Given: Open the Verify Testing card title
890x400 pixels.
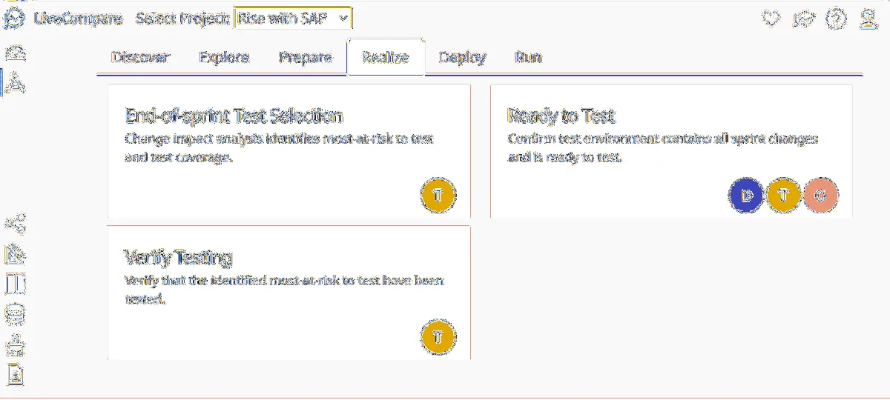Looking at the screenshot, I should [178, 257].
